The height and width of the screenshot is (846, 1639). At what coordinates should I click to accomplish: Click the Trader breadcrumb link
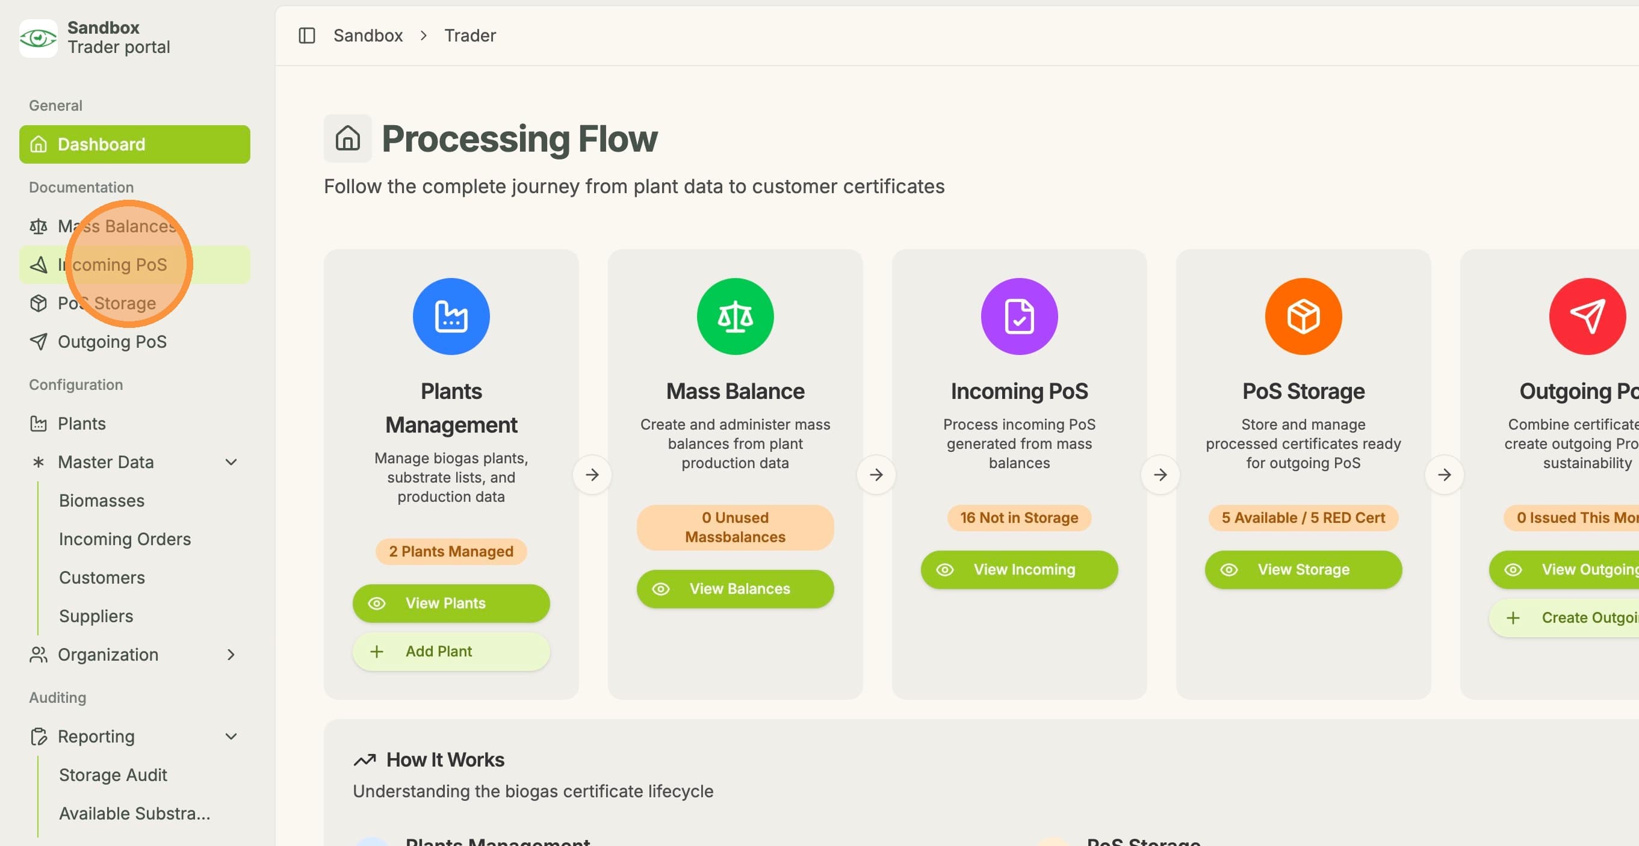470,36
